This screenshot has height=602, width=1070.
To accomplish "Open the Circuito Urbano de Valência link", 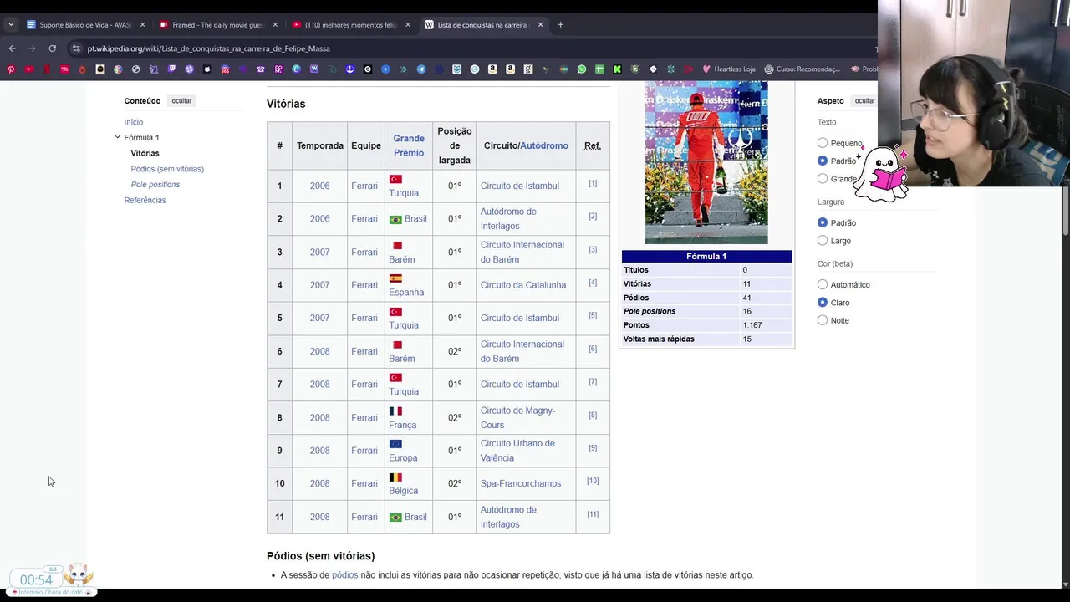I will point(517,451).
